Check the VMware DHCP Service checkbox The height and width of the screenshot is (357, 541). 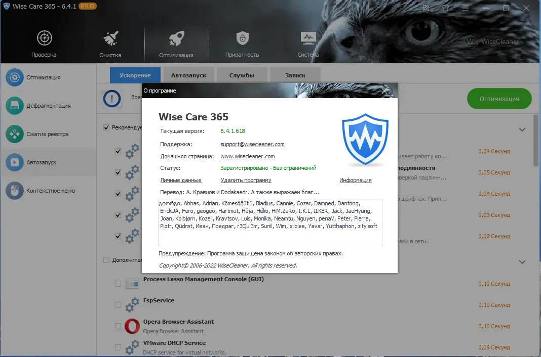click(118, 347)
